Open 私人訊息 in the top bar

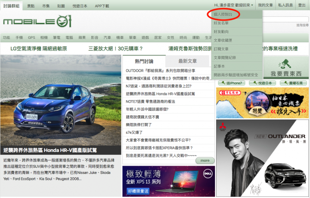point(285,5)
